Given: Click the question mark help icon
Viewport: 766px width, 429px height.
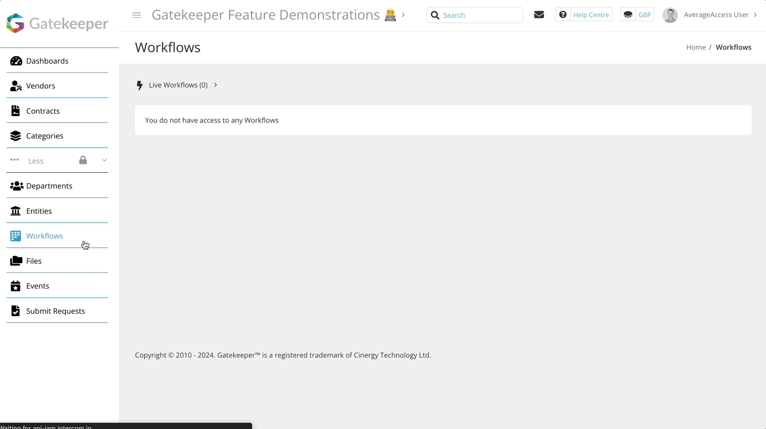Looking at the screenshot, I should click(562, 15).
